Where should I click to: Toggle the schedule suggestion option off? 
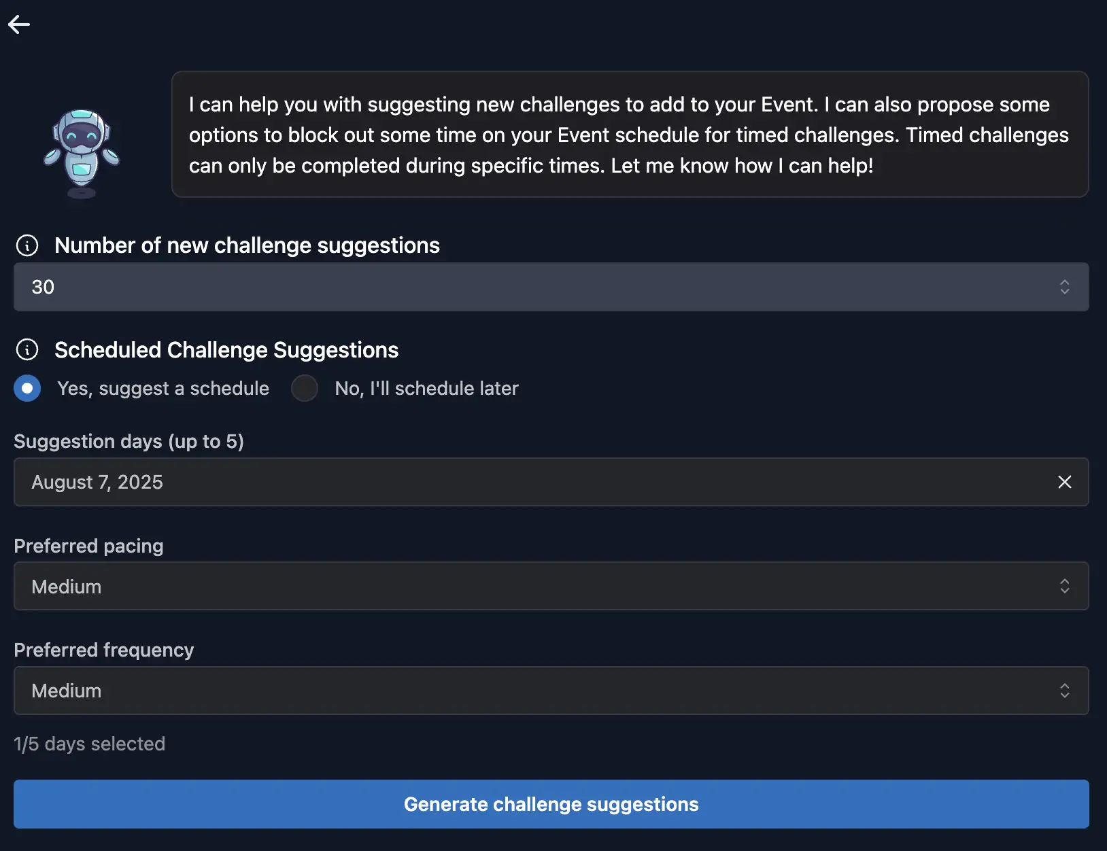[305, 388]
